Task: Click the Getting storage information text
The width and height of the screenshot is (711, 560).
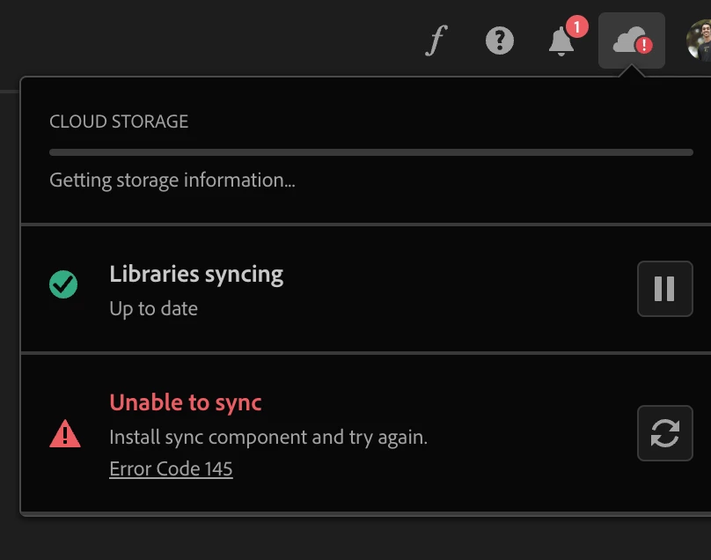Action: 172,181
